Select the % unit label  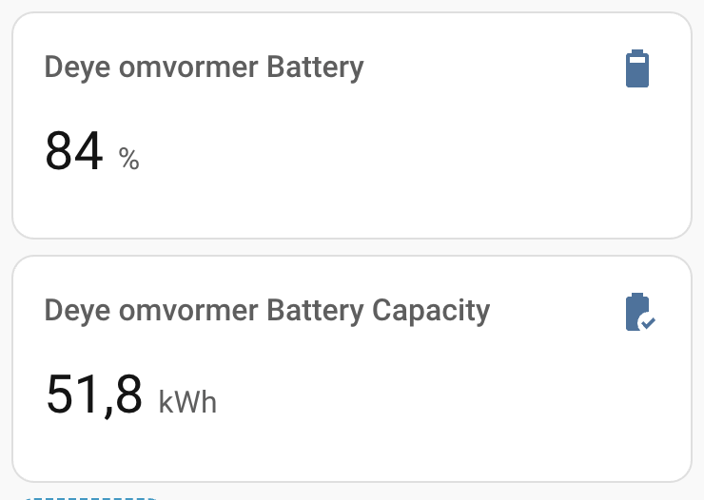pyautogui.click(x=129, y=159)
